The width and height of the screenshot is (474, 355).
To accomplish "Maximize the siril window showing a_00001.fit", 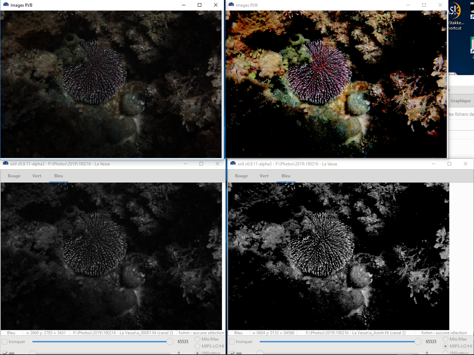I will pos(201,164).
